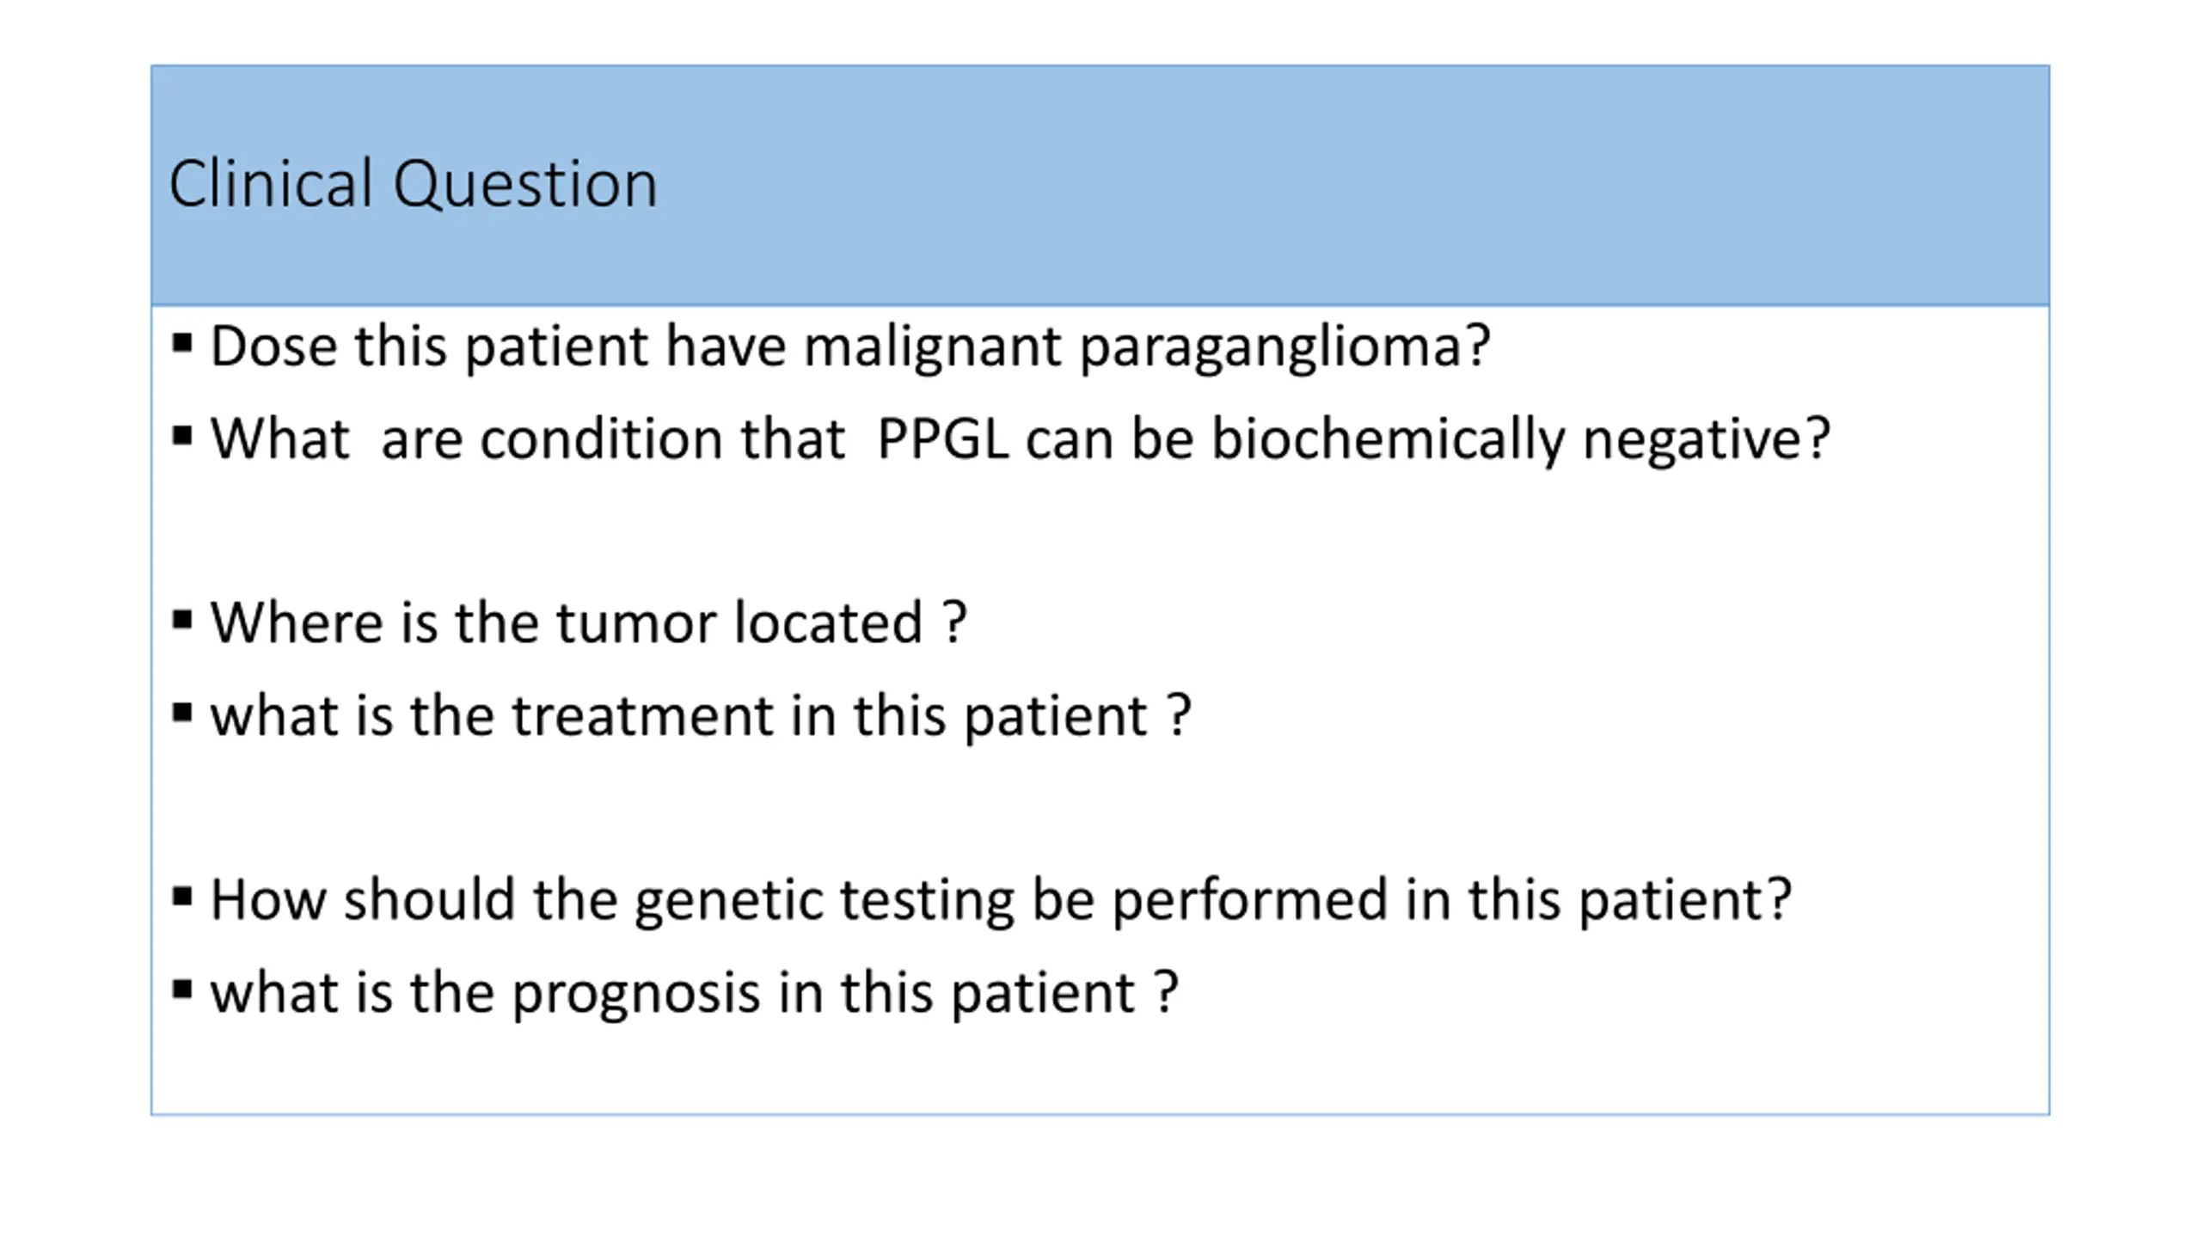Viewport: 2201px width, 1238px height.
Task: Click the treatment in this patient question
Action: pyautogui.click(x=701, y=716)
